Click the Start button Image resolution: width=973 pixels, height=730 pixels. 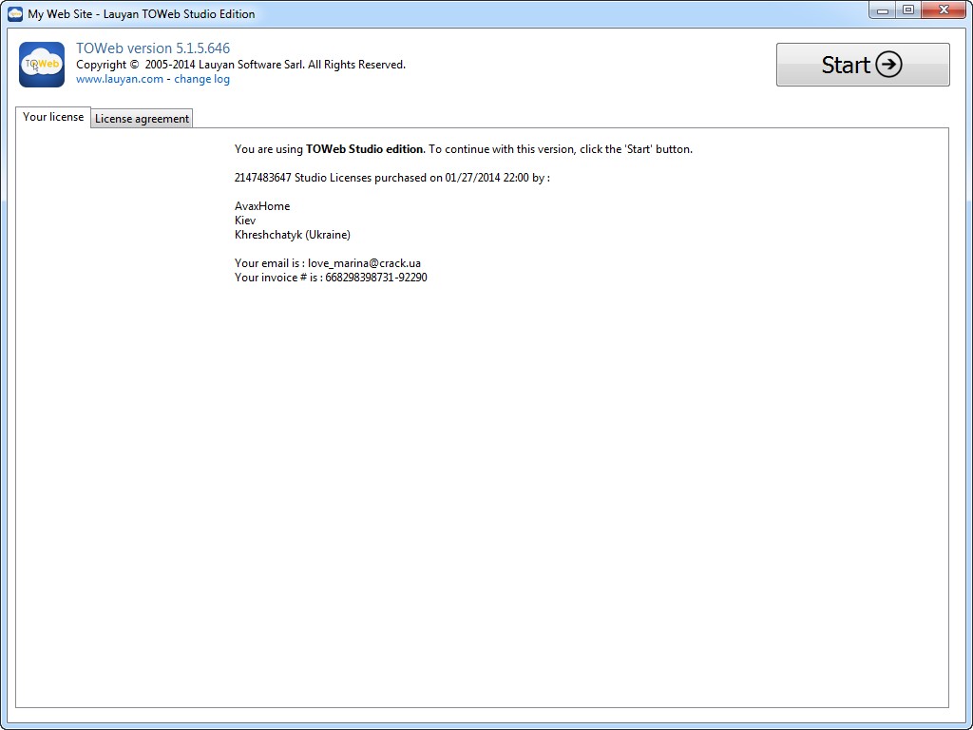tap(863, 65)
